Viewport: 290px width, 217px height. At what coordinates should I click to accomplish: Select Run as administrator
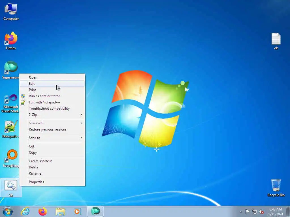tap(52, 96)
